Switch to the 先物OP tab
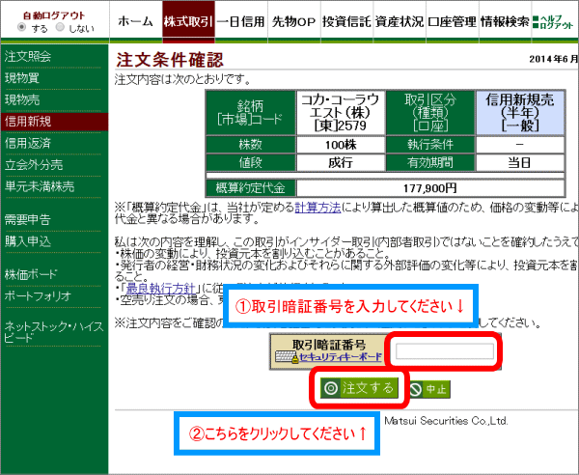The width and height of the screenshot is (579, 475). pyautogui.click(x=294, y=22)
